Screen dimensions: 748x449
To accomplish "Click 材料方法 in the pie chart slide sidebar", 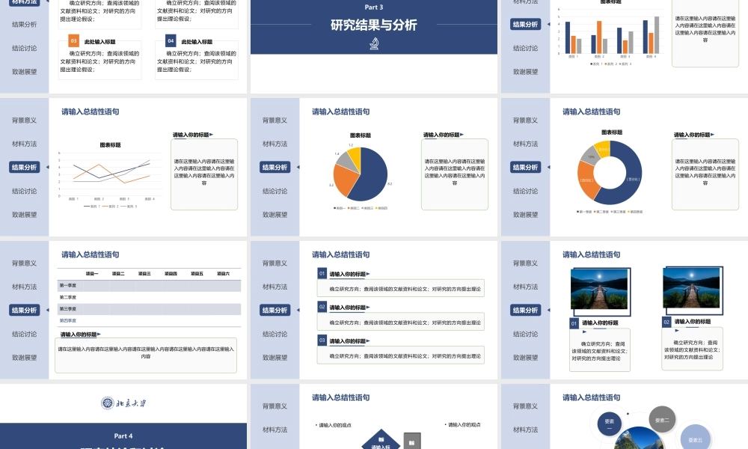I will pyautogui.click(x=275, y=144).
